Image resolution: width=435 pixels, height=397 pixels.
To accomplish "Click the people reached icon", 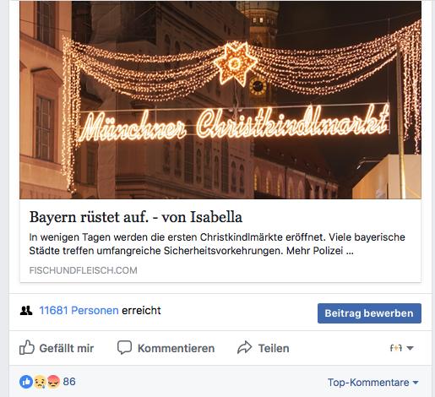I will tap(26, 310).
